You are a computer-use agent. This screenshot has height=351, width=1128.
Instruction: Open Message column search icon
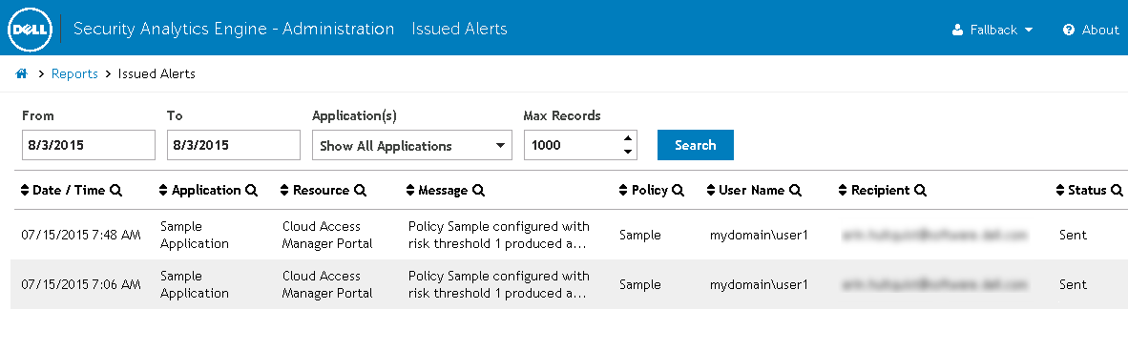pos(478,191)
